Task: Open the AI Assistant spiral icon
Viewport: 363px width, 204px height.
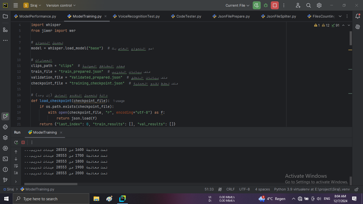Action: coord(358,27)
